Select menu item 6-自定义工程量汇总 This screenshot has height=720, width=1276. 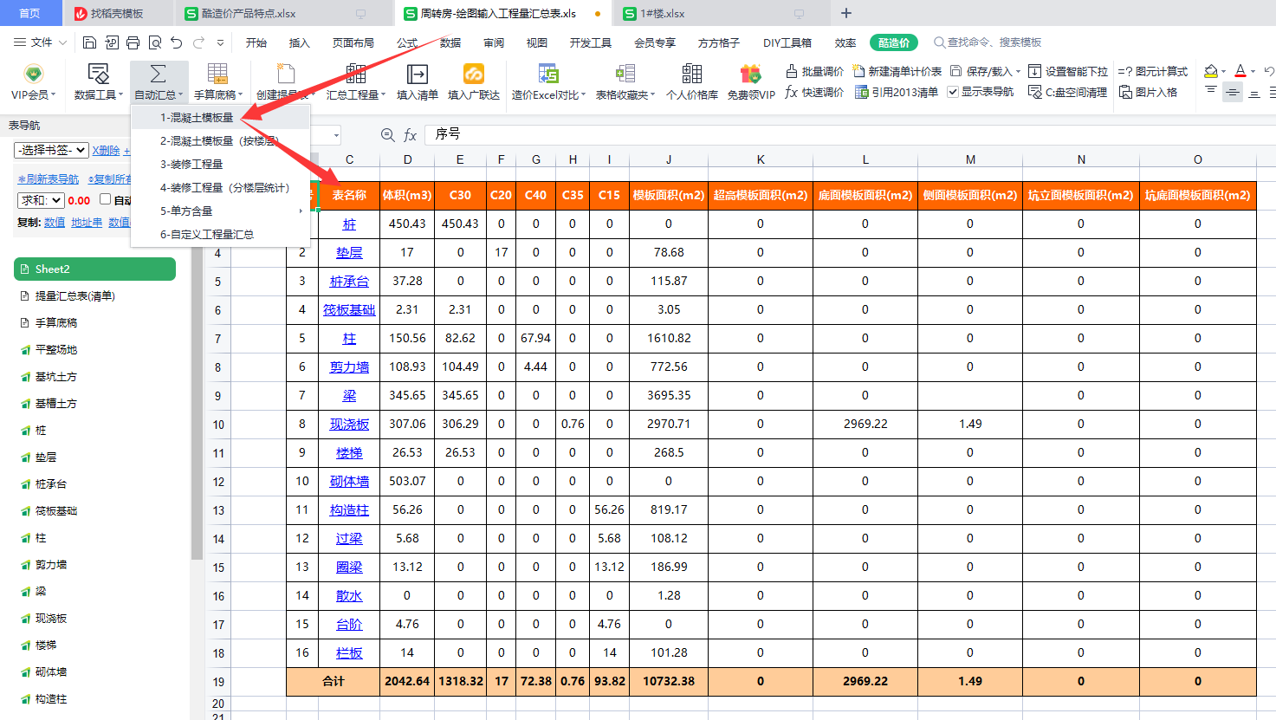[220, 234]
